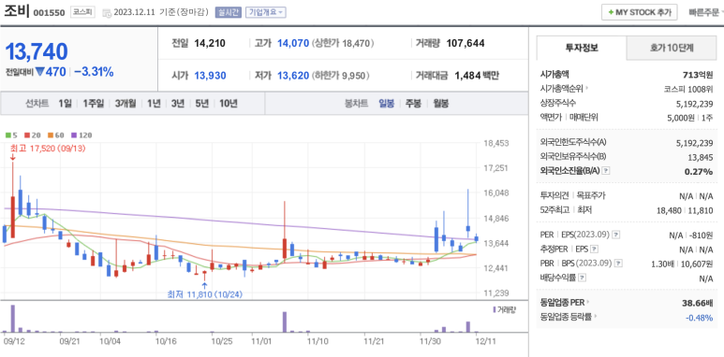Click the 고가 14,070 value
Image resolution: width=724 pixels, height=357 pixels.
coord(293,44)
